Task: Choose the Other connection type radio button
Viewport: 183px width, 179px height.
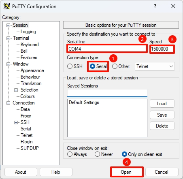Action: pos(115,66)
